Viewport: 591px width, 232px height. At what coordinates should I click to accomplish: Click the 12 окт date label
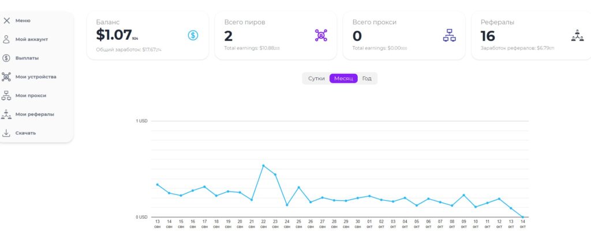tap(499, 224)
